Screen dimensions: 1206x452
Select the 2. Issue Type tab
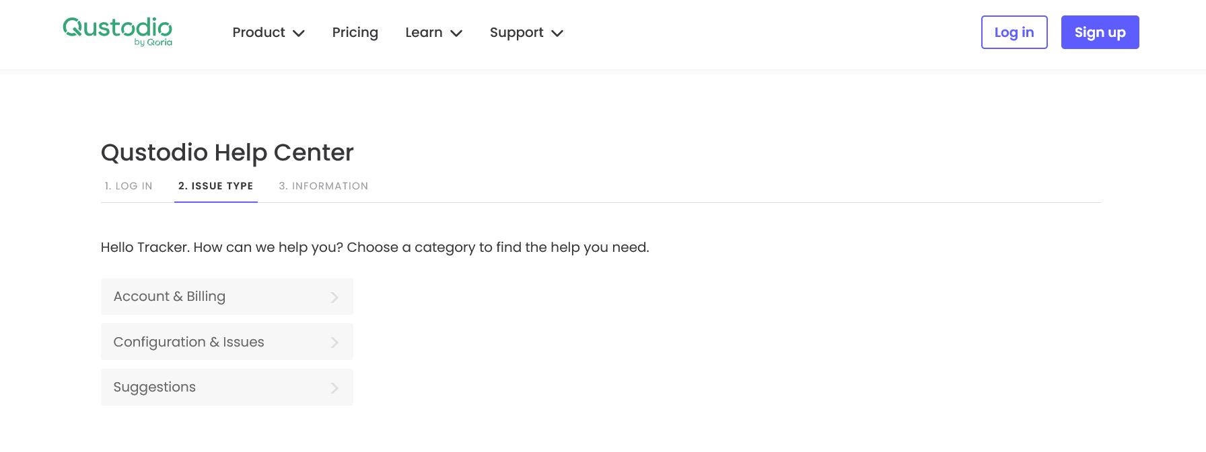216,186
